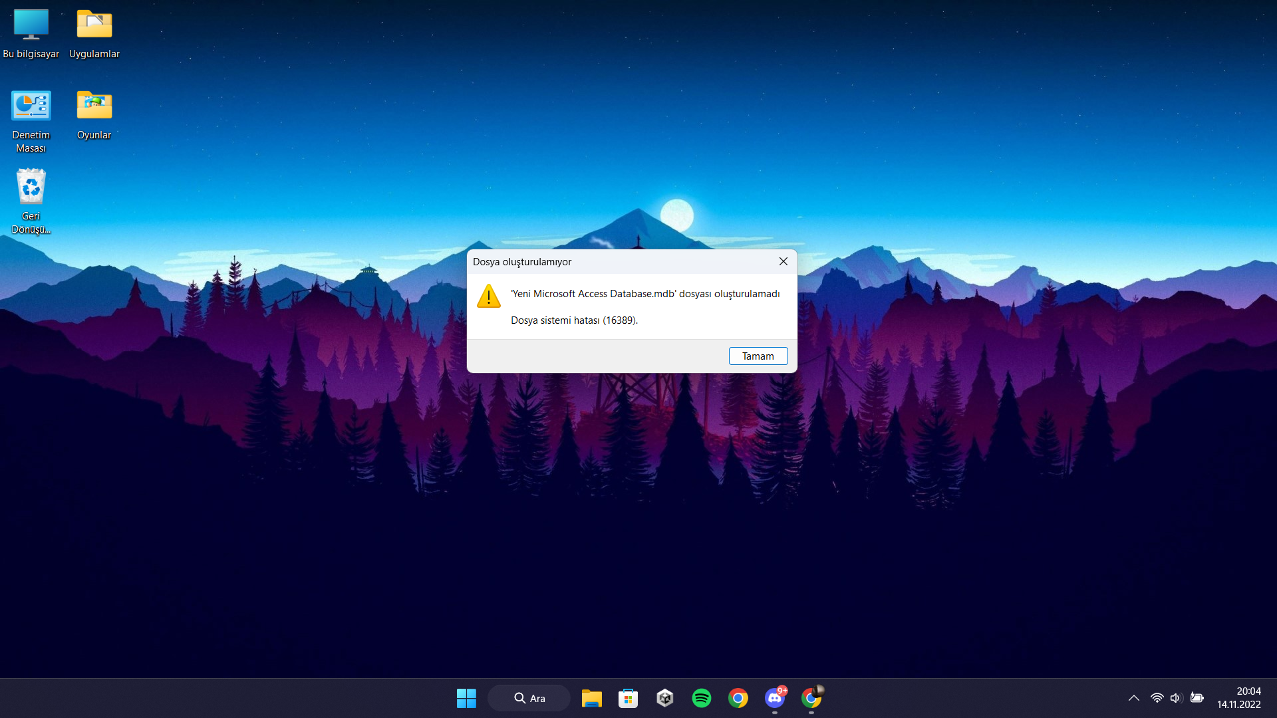Open File Explorer from the taskbar
The image size is (1277, 718).
[x=591, y=698]
